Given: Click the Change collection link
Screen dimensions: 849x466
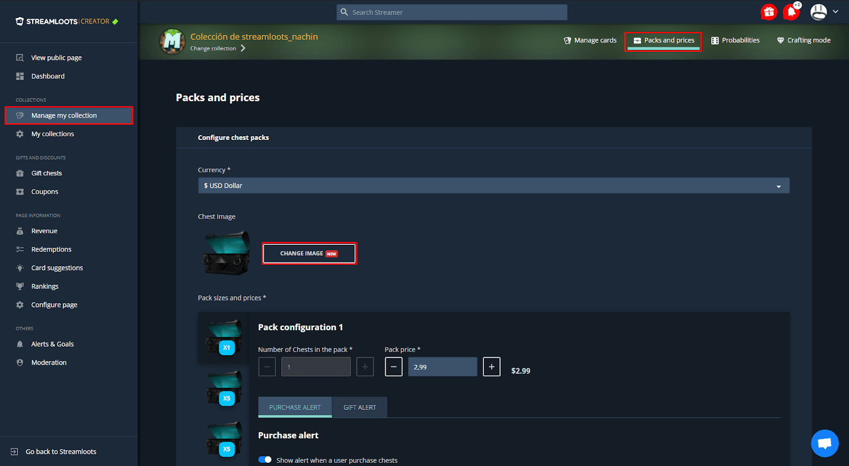Looking at the screenshot, I should pos(213,48).
